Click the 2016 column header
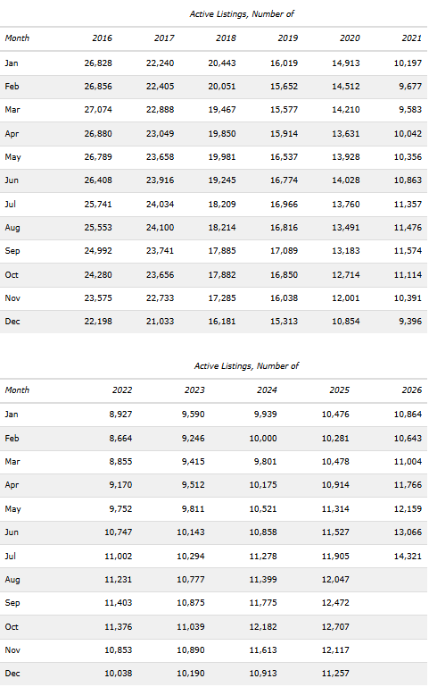Image resolution: width=429 pixels, height=687 pixels. [102, 38]
